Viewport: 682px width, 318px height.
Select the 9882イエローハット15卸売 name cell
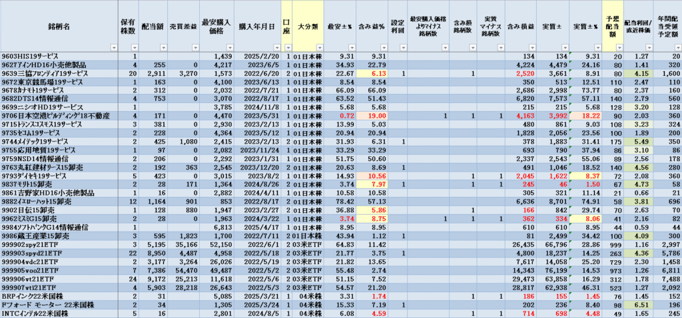(59, 201)
